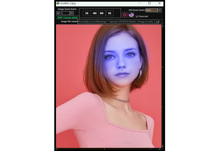This screenshot has height=151, width=219.
Task: Expand the GUI Zoom factor dropdown arrow
Action: (159, 10)
